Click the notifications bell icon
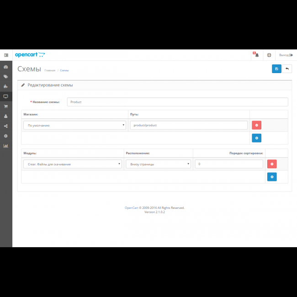297x297 pixels. point(256,55)
